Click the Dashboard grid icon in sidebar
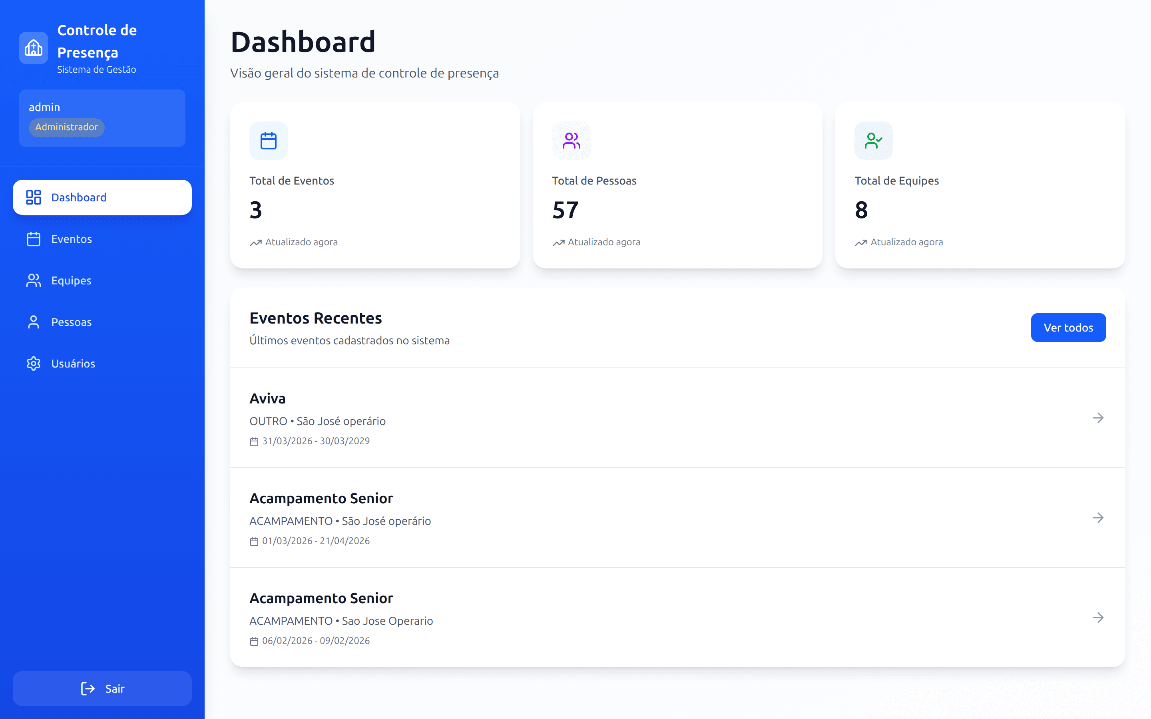 (x=33, y=197)
